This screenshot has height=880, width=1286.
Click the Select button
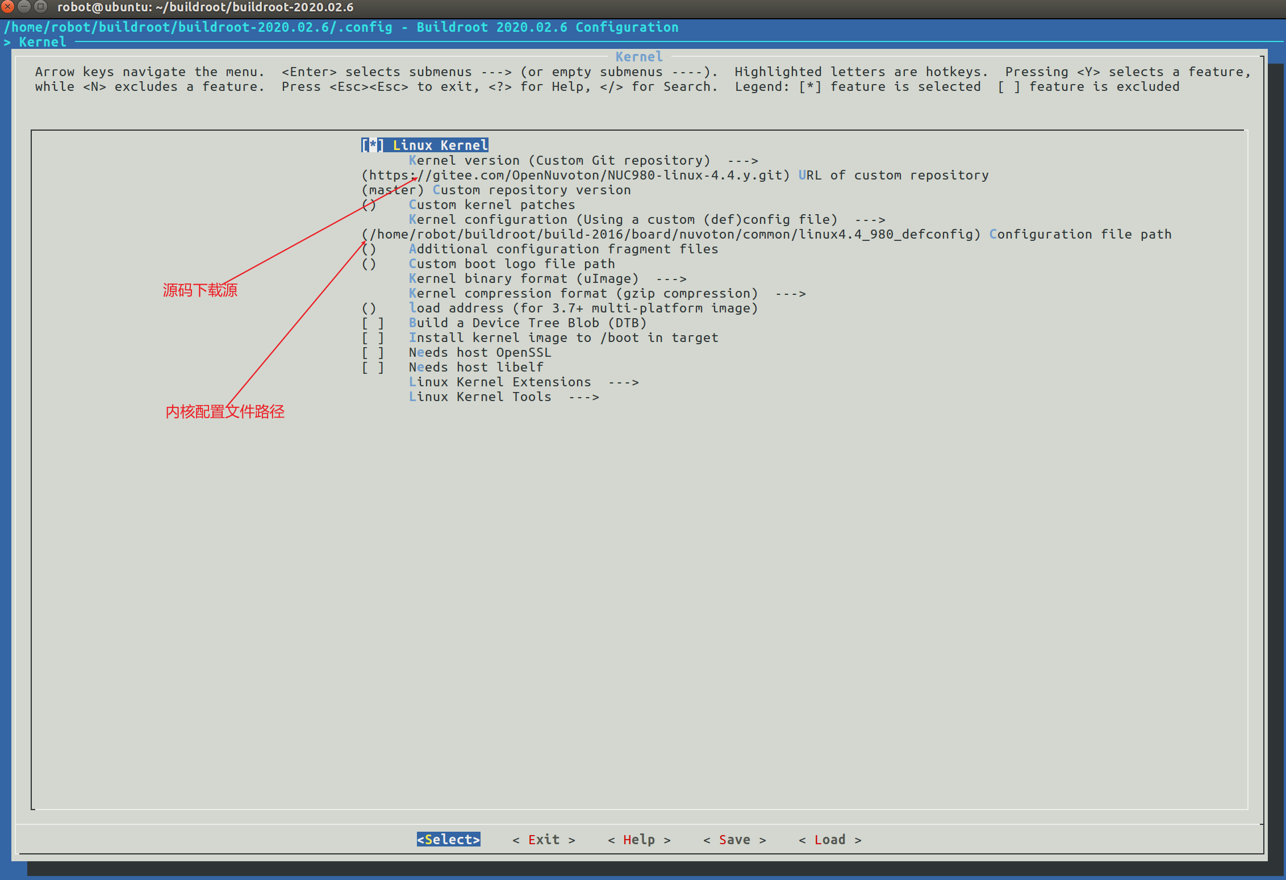449,840
